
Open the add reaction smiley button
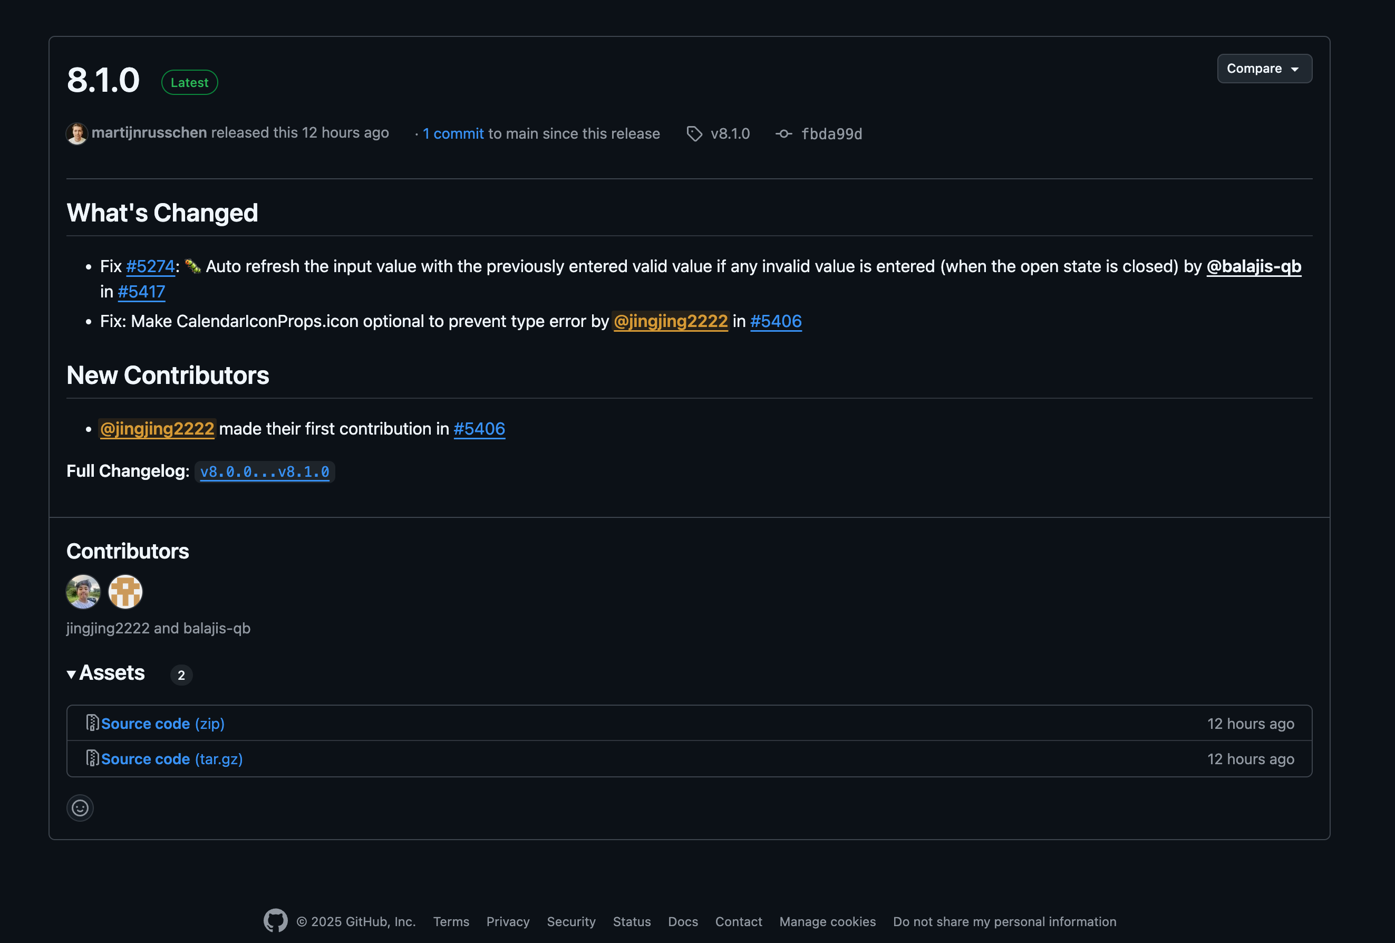coord(80,808)
